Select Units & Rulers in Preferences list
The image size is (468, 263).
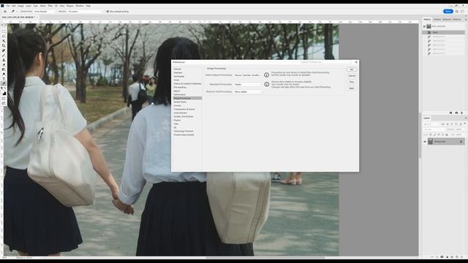[x=181, y=113]
